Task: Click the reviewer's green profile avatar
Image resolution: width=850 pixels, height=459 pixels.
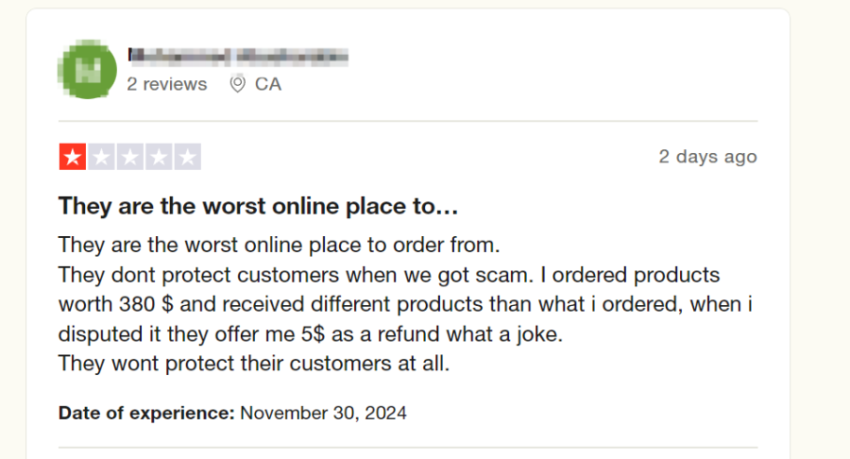Action: (88, 69)
